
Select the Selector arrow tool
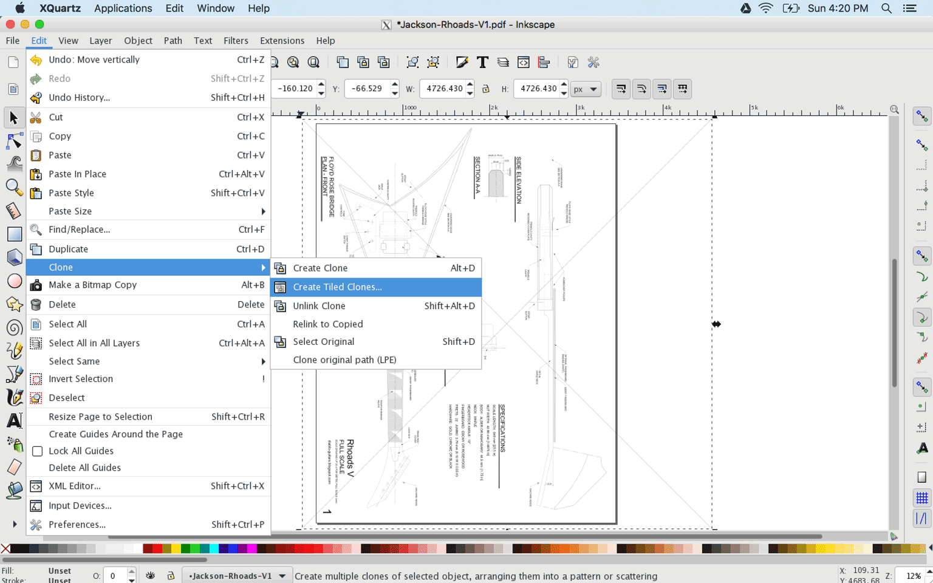tap(13, 117)
